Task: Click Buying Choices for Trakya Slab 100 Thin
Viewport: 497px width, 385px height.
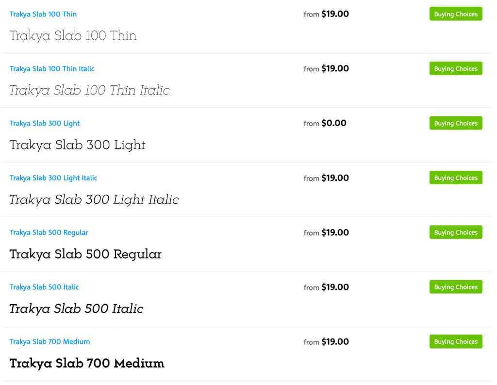Action: (x=456, y=14)
